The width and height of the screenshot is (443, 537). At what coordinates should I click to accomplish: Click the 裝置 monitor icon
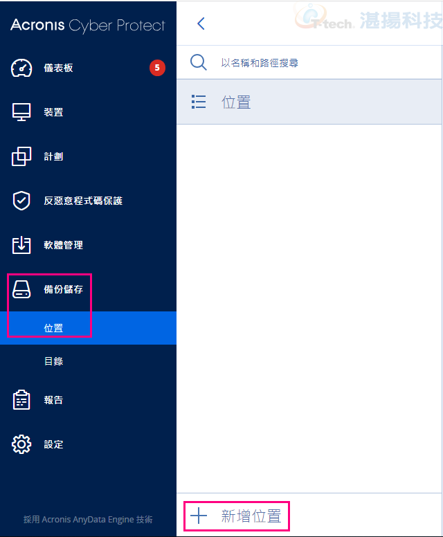coord(21,112)
